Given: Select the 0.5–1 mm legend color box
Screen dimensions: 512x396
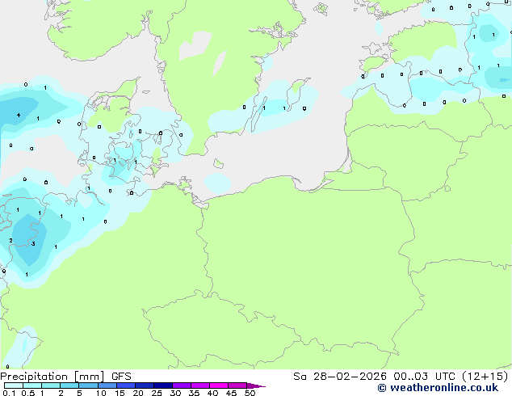Looking at the screenshot, I should (x=32, y=385).
